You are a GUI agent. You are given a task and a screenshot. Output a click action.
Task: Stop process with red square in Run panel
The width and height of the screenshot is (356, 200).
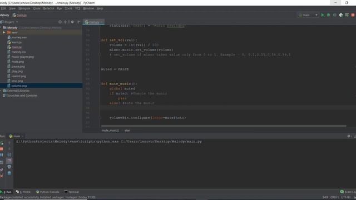pyautogui.click(x=2, y=149)
